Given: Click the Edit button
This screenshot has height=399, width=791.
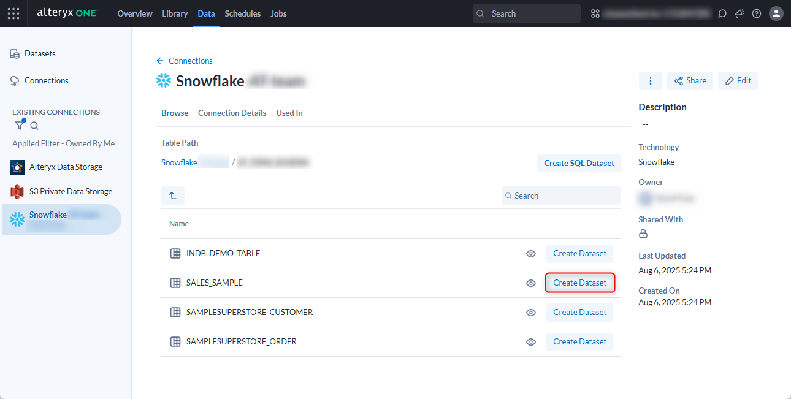Looking at the screenshot, I should click(738, 81).
